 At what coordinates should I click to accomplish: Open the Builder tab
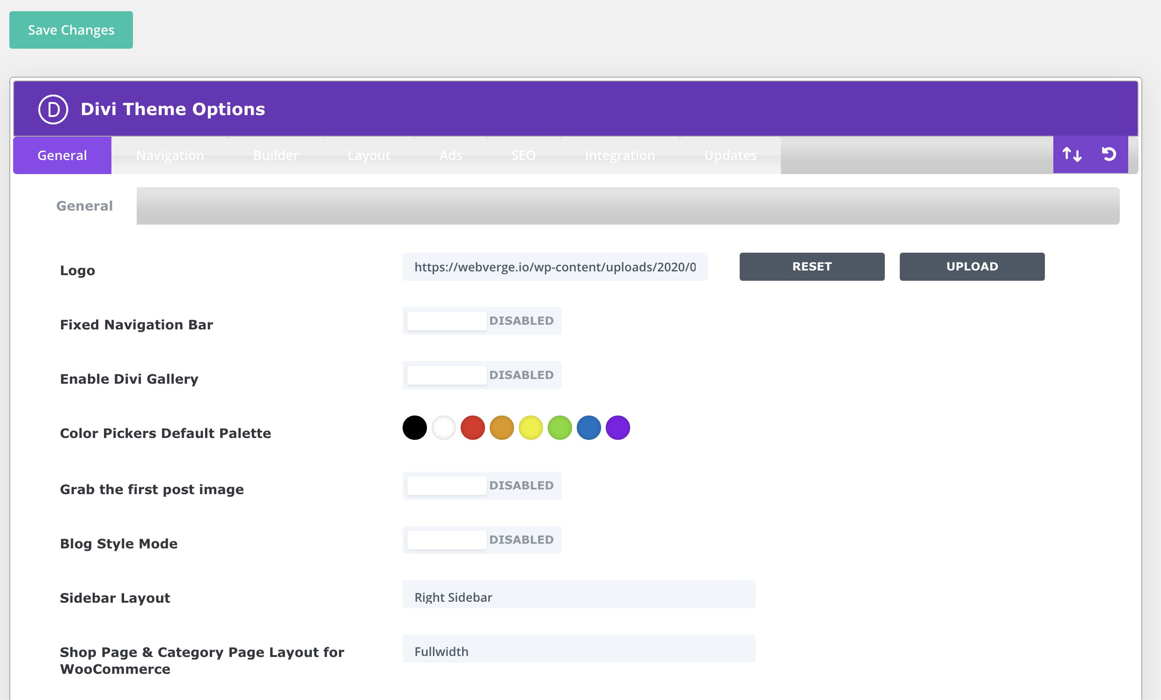tap(276, 155)
